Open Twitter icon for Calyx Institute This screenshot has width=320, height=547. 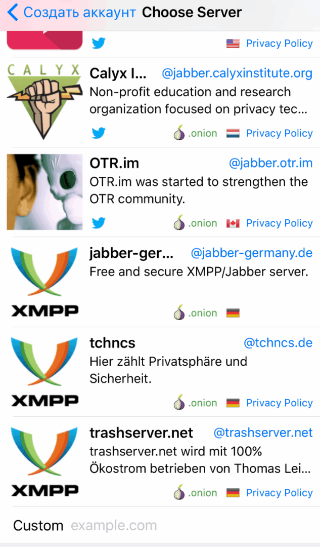99,133
